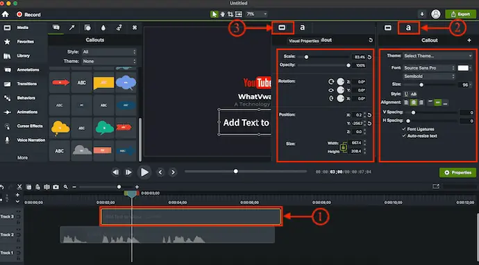The width and height of the screenshot is (479, 265).
Task: Click the white font color swatch
Action: [463, 68]
